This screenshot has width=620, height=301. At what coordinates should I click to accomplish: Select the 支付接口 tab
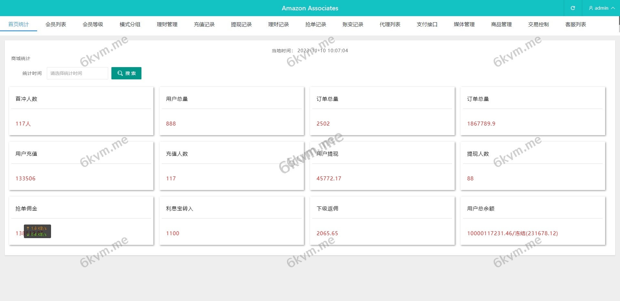point(427,25)
